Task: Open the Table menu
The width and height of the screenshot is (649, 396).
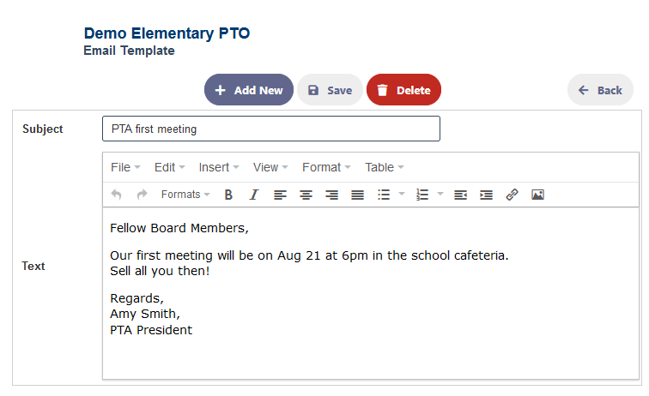Action: click(x=384, y=167)
